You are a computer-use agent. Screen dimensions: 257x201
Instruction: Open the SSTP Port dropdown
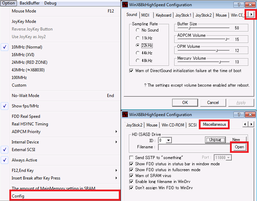tap(229, 158)
